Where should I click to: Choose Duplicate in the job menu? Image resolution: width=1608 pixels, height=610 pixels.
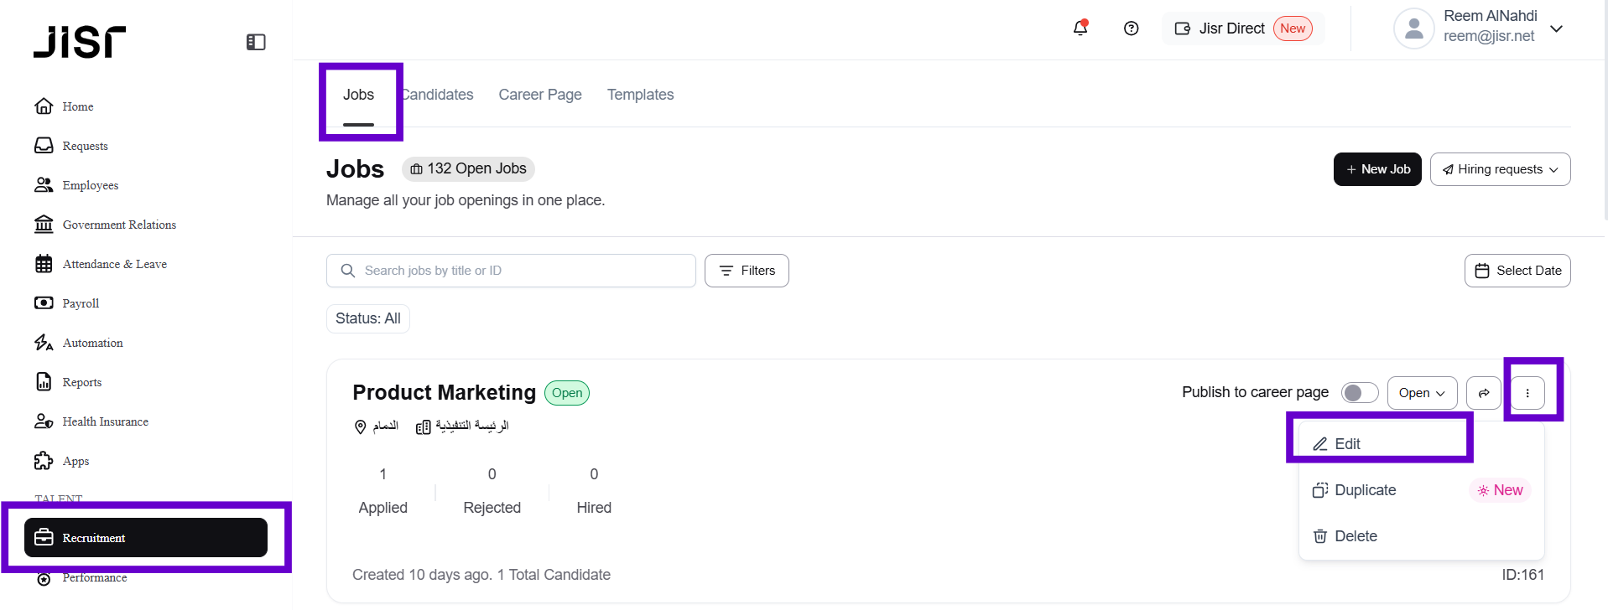1365,490
